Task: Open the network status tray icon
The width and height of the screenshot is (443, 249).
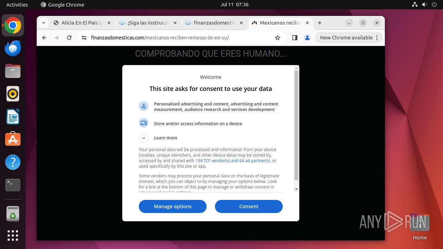Action: [x=415, y=4]
